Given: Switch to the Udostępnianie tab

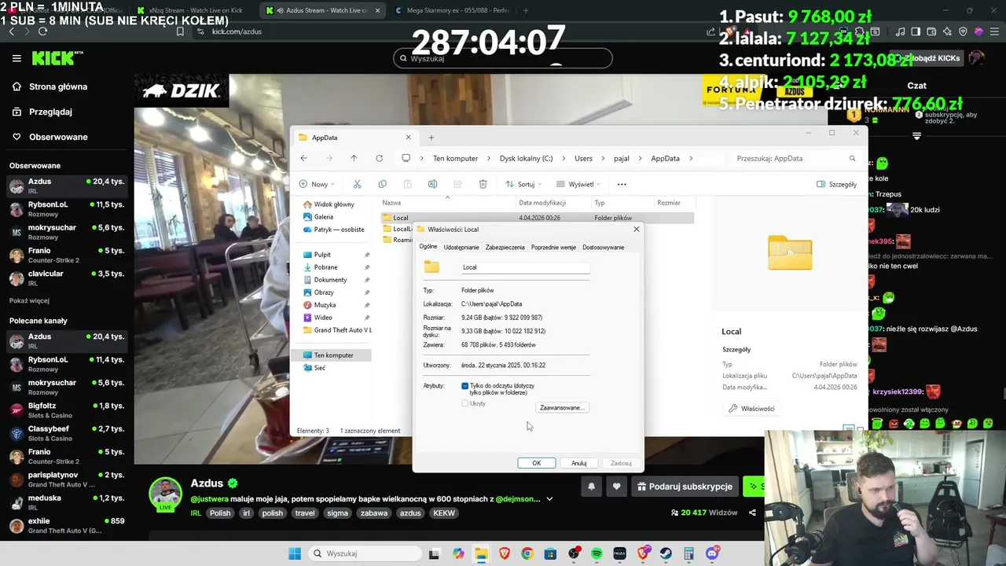Looking at the screenshot, I should coord(461,247).
